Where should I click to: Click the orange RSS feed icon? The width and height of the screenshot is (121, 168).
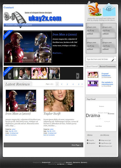pos(94,9)
